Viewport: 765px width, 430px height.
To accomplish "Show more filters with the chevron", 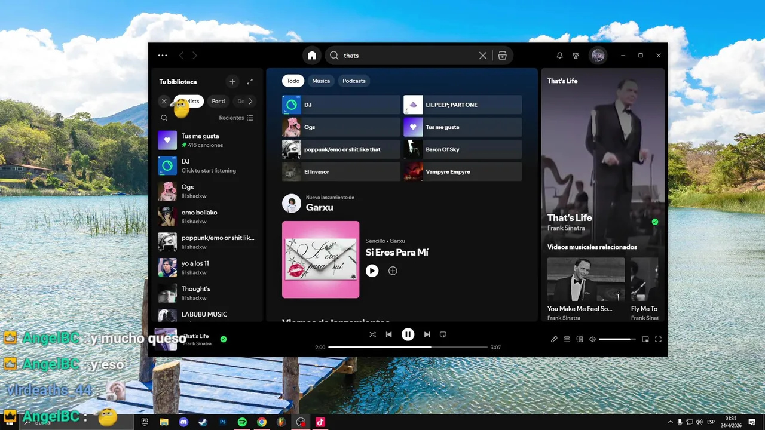I will [250, 102].
